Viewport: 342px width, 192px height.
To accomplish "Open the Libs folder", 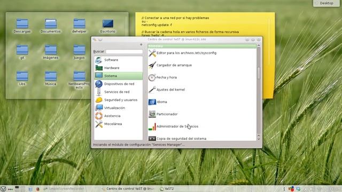I will tap(22, 78).
